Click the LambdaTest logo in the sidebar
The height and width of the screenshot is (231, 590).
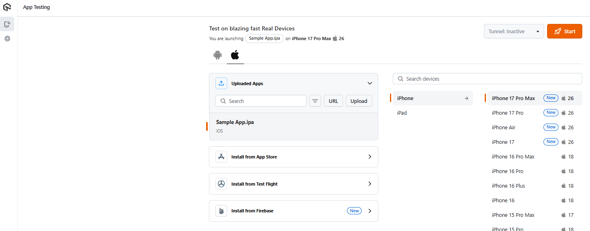tap(7, 7)
